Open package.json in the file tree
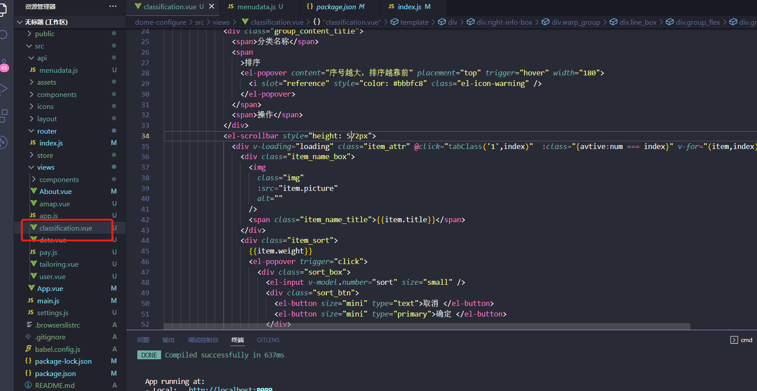Viewport: 757px width, 391px height. (55, 373)
